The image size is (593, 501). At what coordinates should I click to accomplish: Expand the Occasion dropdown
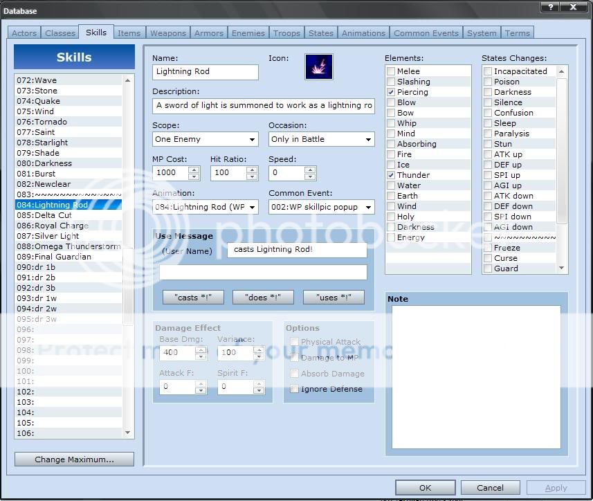pyautogui.click(x=368, y=139)
